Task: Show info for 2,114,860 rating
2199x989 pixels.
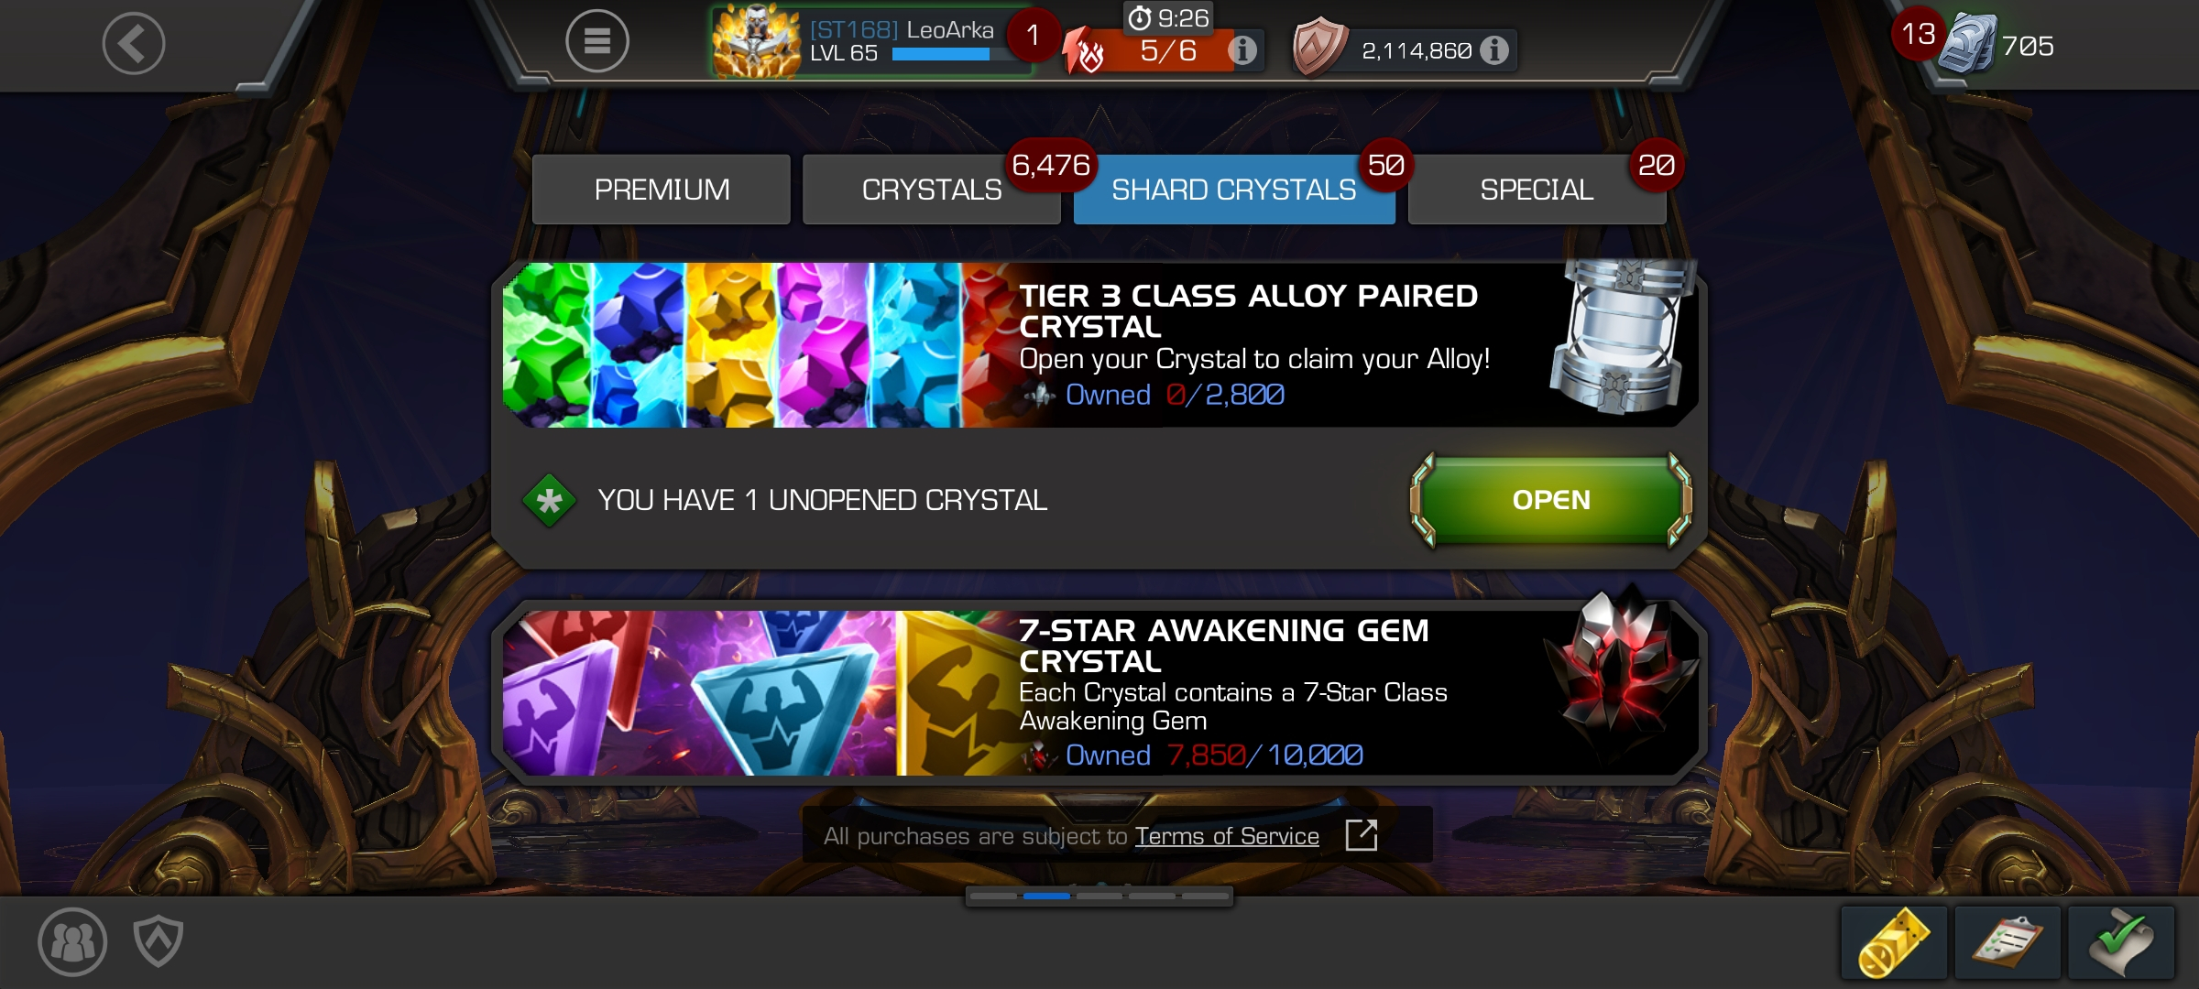Action: pyautogui.click(x=1493, y=50)
